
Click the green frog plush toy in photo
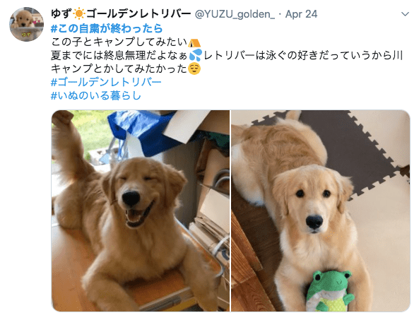330,291
